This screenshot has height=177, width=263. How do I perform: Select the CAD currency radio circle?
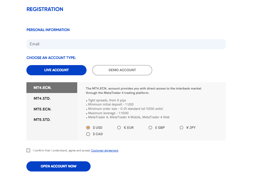pyautogui.click(x=88, y=134)
